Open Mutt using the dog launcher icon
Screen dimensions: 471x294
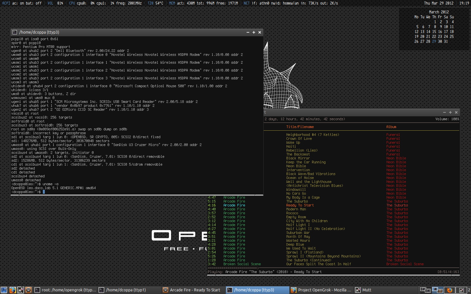tap(21, 290)
